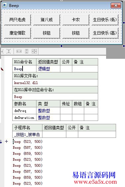
Task: Click the 逻辑型 return type cell
Action: [x=48, y=69]
